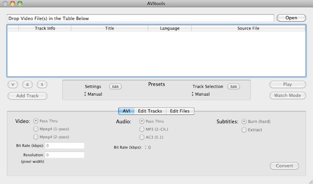Click the Add Track button

(x=27, y=96)
